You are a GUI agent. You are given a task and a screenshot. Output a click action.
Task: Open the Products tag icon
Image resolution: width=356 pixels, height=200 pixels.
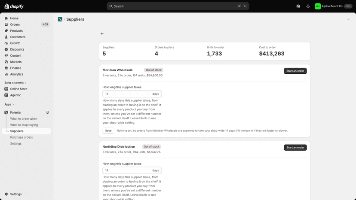coord(6,30)
